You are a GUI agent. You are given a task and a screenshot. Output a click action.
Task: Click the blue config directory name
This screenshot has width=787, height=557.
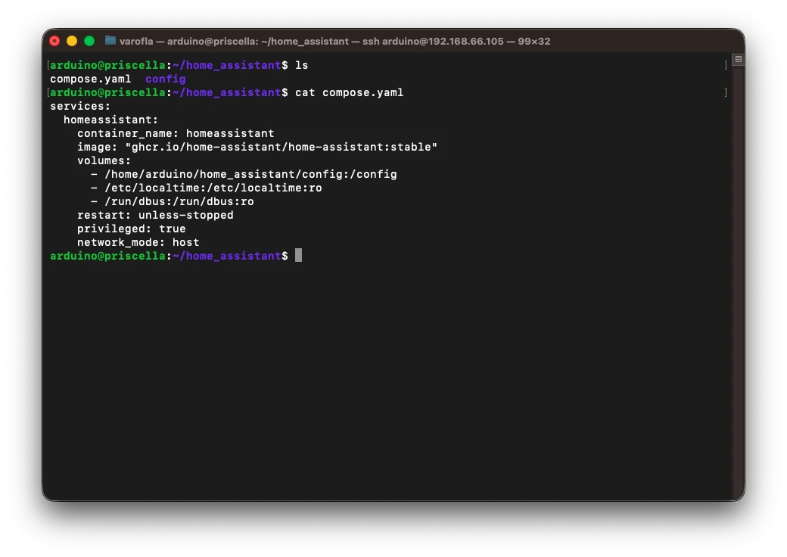click(165, 79)
